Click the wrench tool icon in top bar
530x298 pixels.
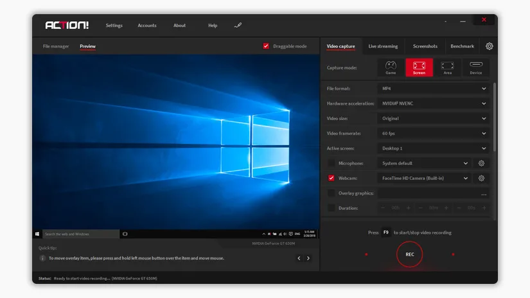coord(238,25)
